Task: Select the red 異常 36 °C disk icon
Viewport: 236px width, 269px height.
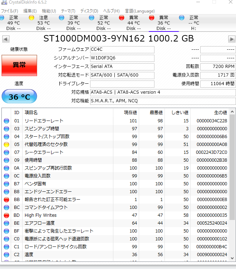Action: point(152,18)
